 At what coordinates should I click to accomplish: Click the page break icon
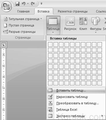click(5, 32)
